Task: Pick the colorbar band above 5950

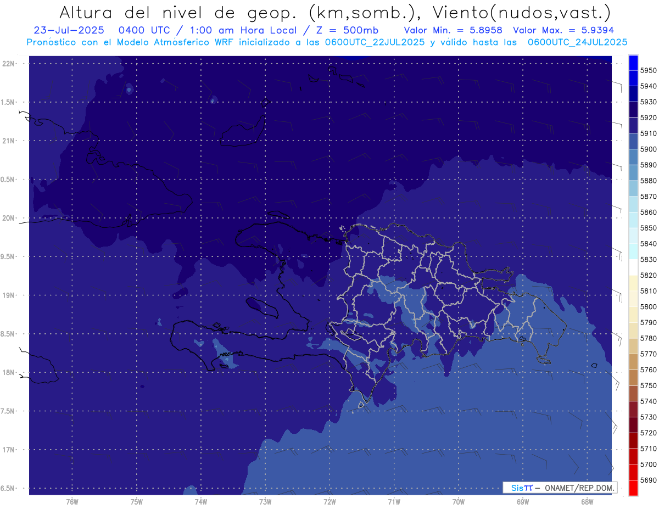Action: tap(633, 63)
